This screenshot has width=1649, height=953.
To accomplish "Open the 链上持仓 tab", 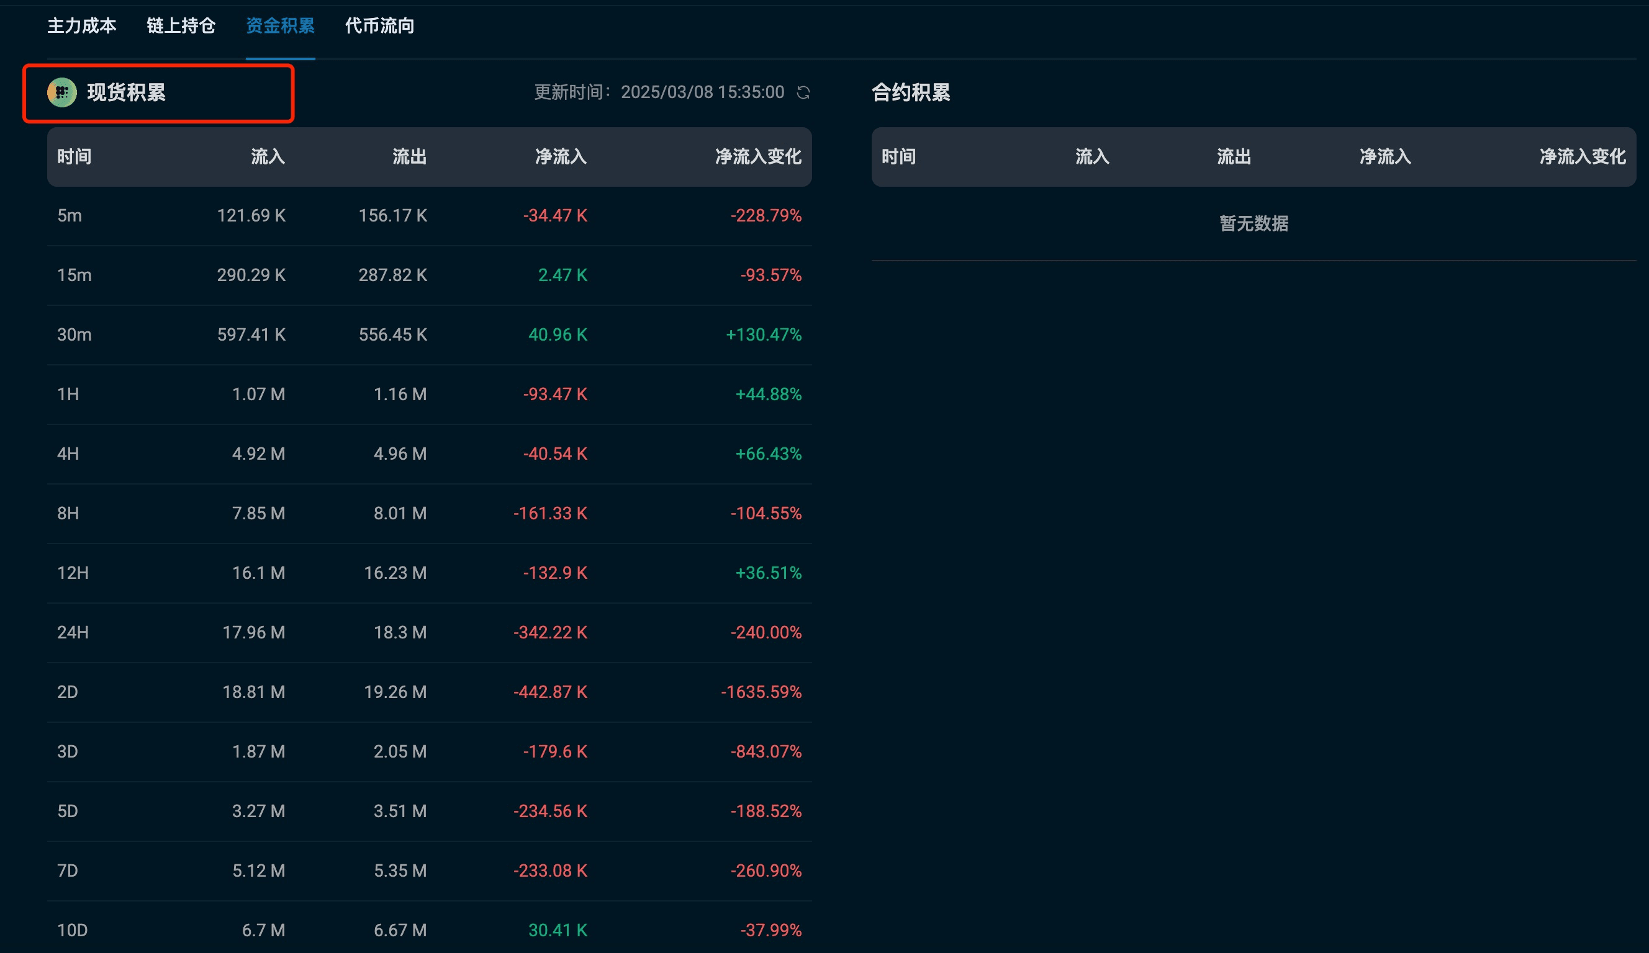I will click(181, 25).
